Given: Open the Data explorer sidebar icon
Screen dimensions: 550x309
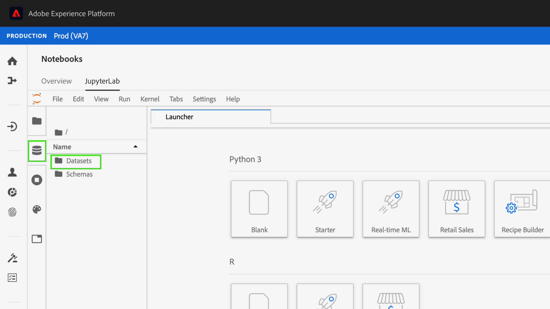Looking at the screenshot, I should 37,150.
